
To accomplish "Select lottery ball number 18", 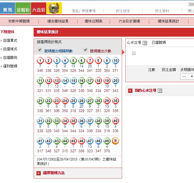I will 98,81.
